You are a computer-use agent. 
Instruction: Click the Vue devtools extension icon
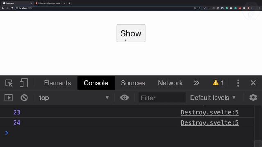tap(218, 8)
